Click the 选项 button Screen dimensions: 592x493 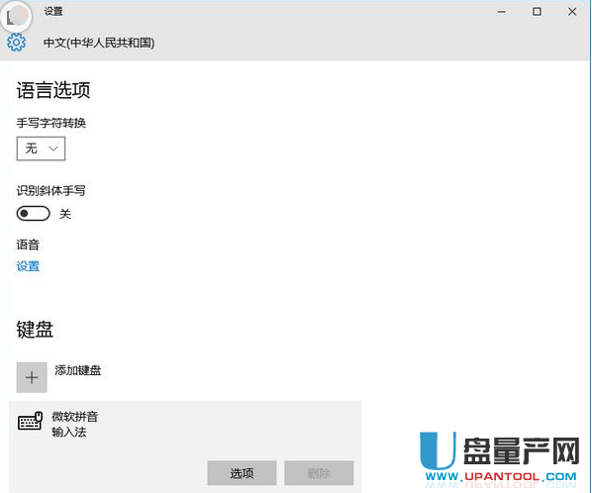(242, 473)
